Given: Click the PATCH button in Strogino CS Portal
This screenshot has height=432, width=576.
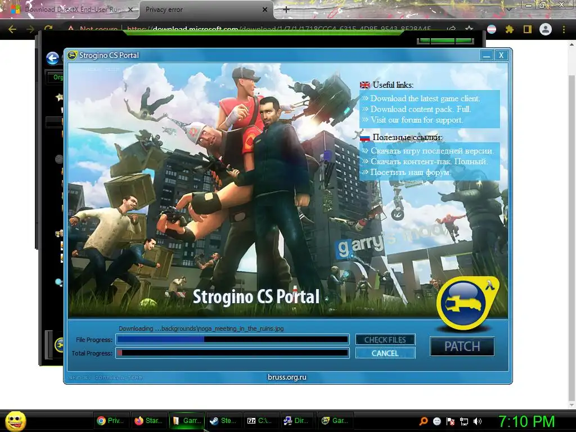Looking at the screenshot, I should (x=462, y=346).
